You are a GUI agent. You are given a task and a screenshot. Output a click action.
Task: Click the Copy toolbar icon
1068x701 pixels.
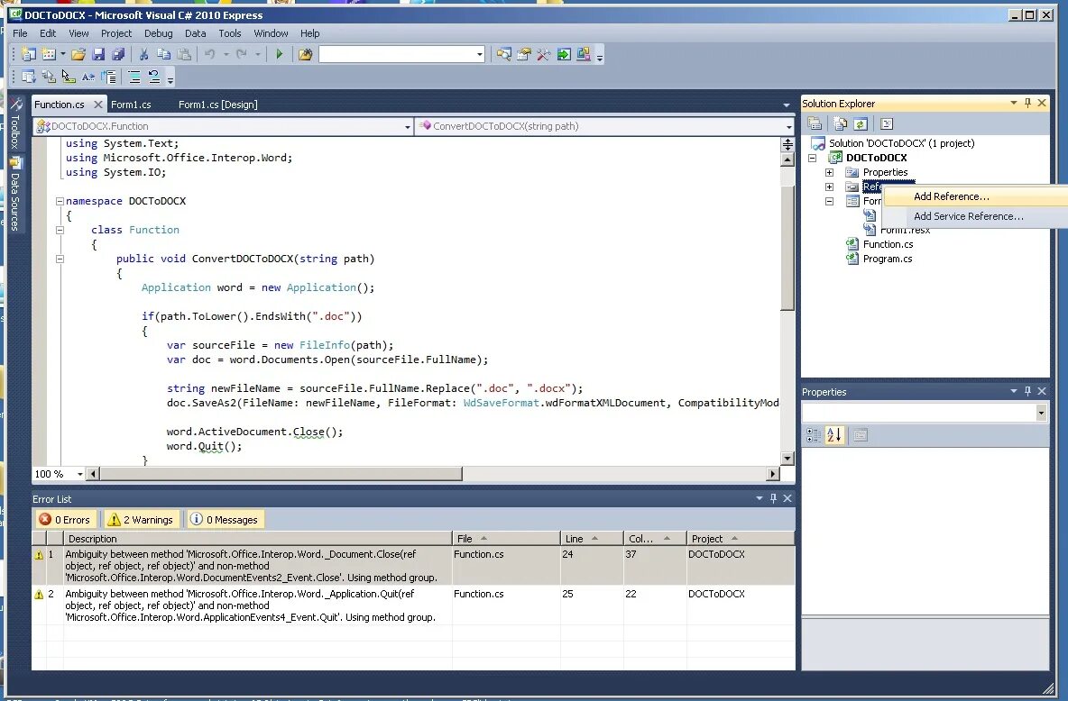pos(163,54)
